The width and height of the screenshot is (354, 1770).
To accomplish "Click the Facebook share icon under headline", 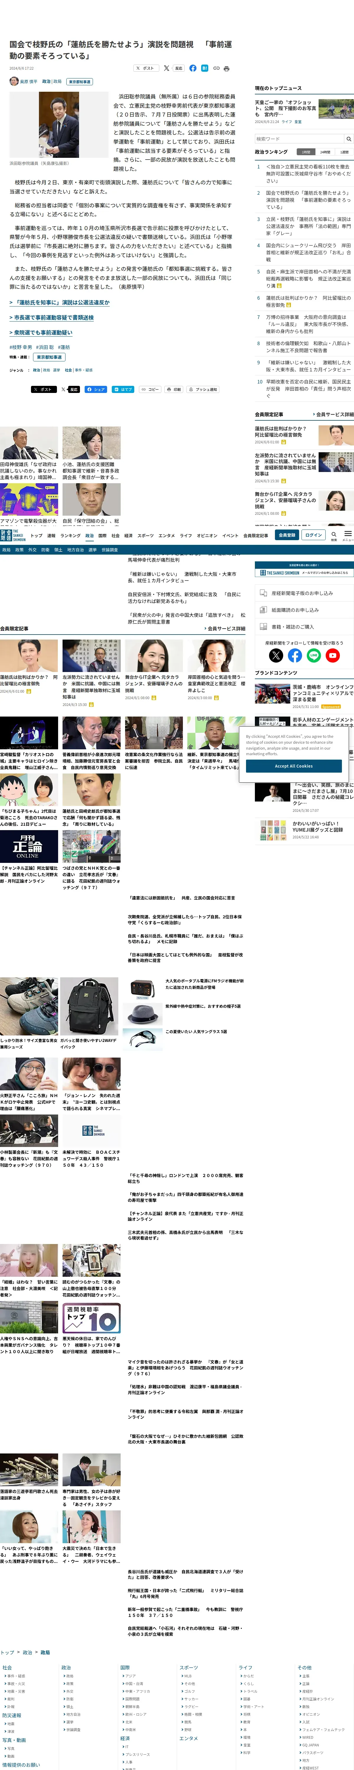I will click(193, 68).
